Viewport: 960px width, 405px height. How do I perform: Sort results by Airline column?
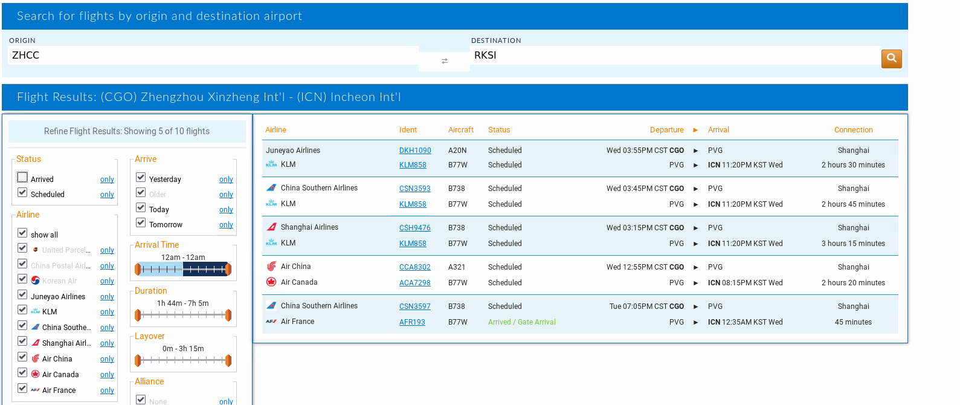[x=275, y=130]
